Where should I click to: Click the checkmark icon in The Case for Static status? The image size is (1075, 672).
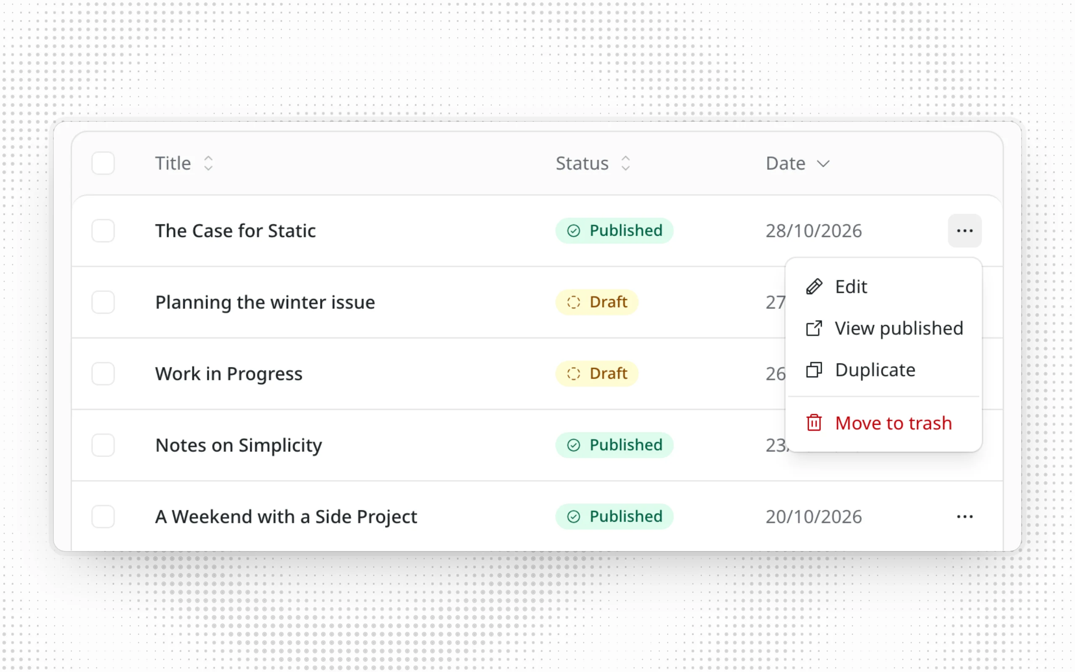(x=574, y=231)
